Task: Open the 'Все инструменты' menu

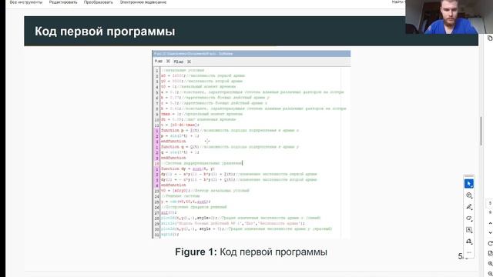Action: (25, 2)
